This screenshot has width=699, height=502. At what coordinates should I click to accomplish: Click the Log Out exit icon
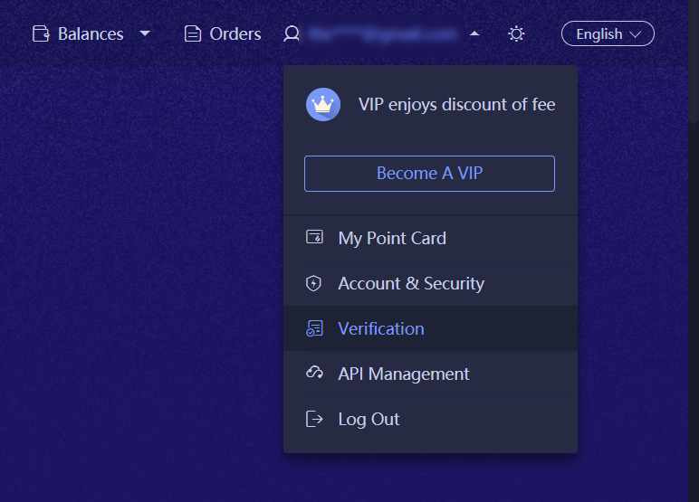pyautogui.click(x=314, y=419)
